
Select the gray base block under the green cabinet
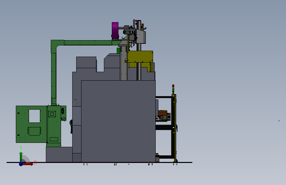(59, 154)
